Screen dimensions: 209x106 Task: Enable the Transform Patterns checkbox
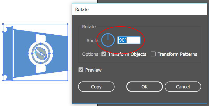[153, 54]
